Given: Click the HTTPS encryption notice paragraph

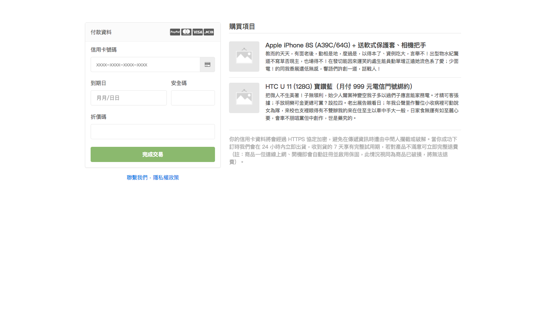Looking at the screenshot, I should pyautogui.click(x=344, y=150).
